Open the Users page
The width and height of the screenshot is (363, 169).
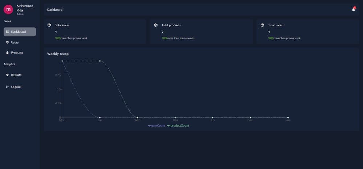(x=15, y=42)
